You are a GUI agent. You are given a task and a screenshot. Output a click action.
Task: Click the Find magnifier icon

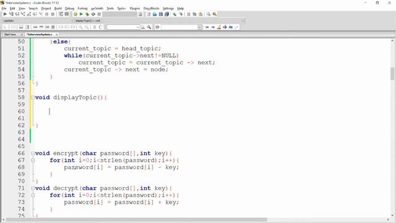click(209, 14)
